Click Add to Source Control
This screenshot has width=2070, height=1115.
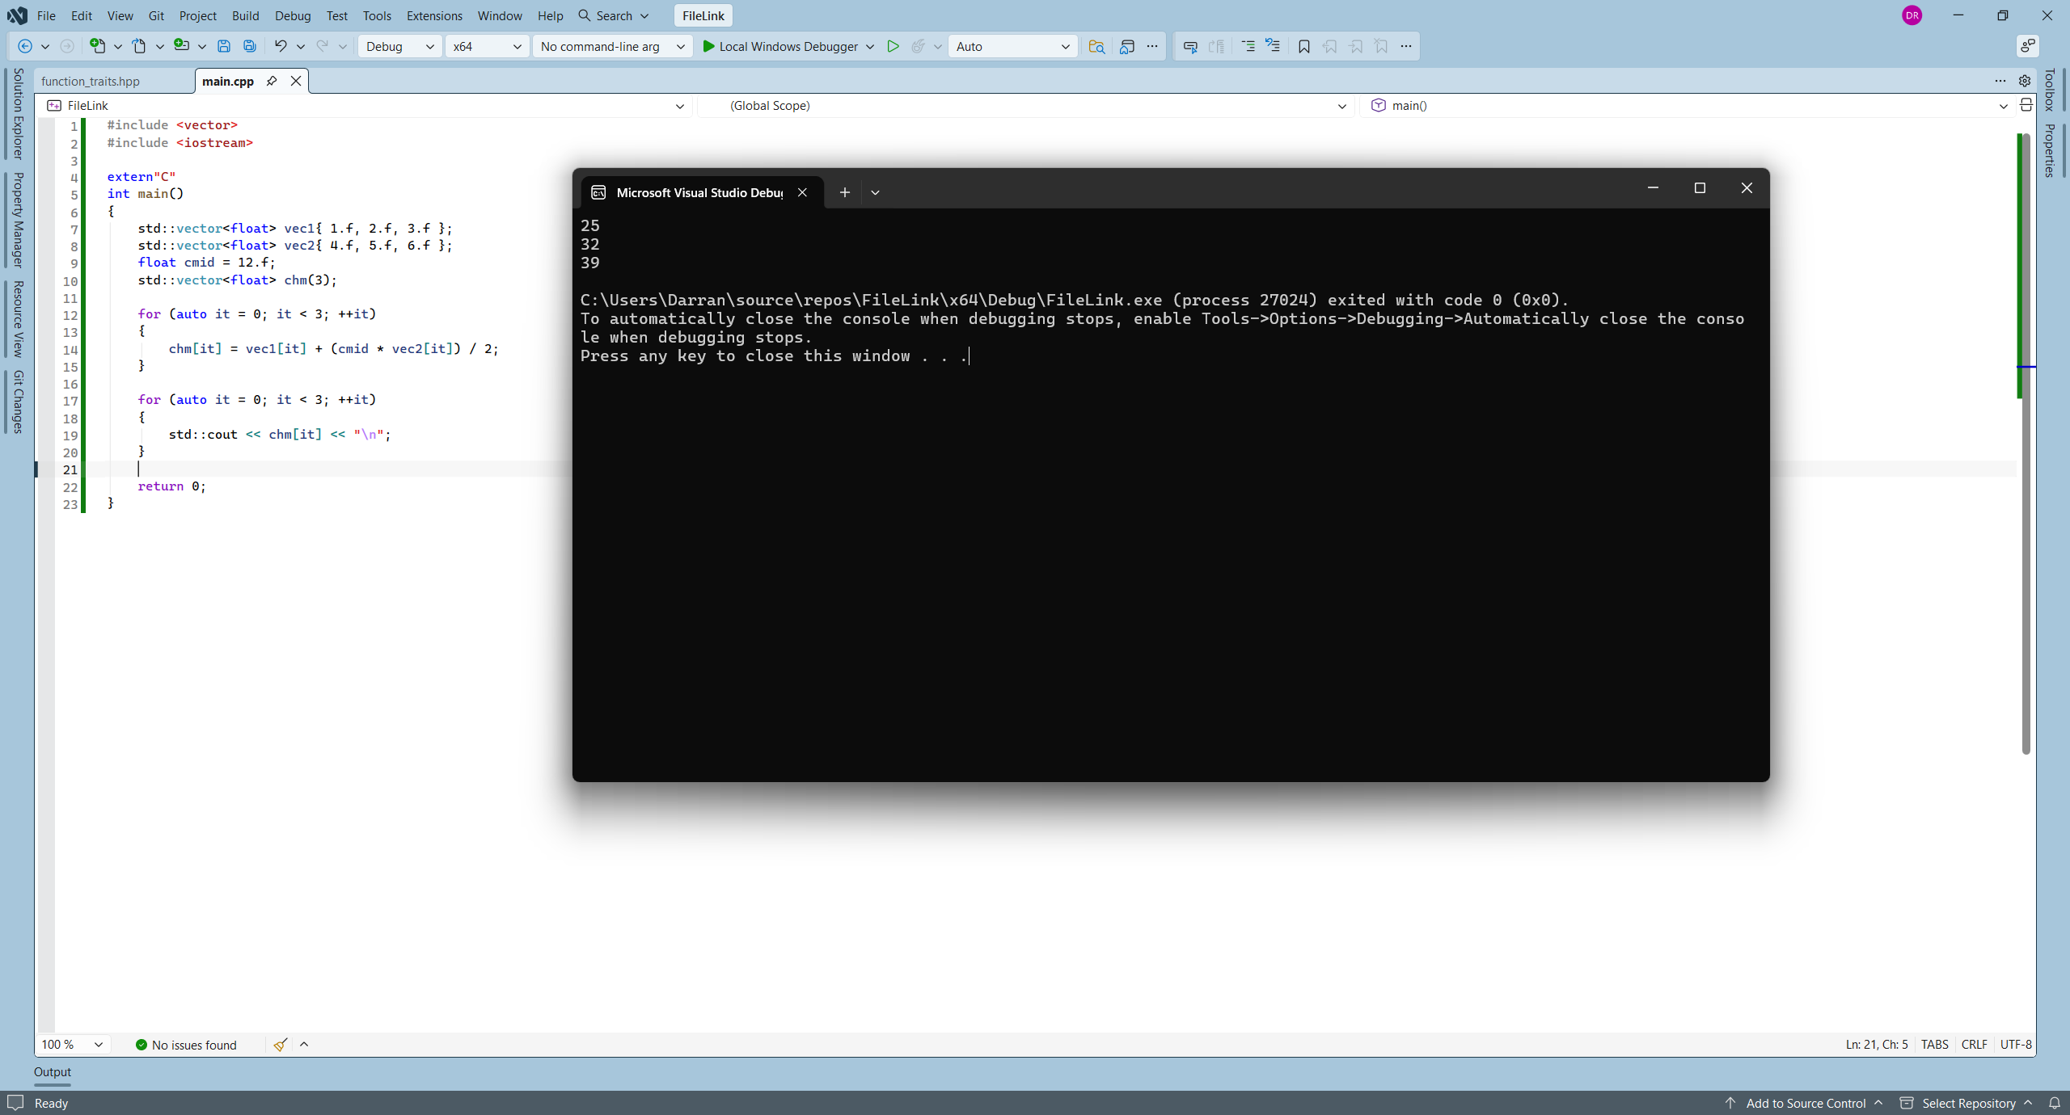tap(1805, 1103)
